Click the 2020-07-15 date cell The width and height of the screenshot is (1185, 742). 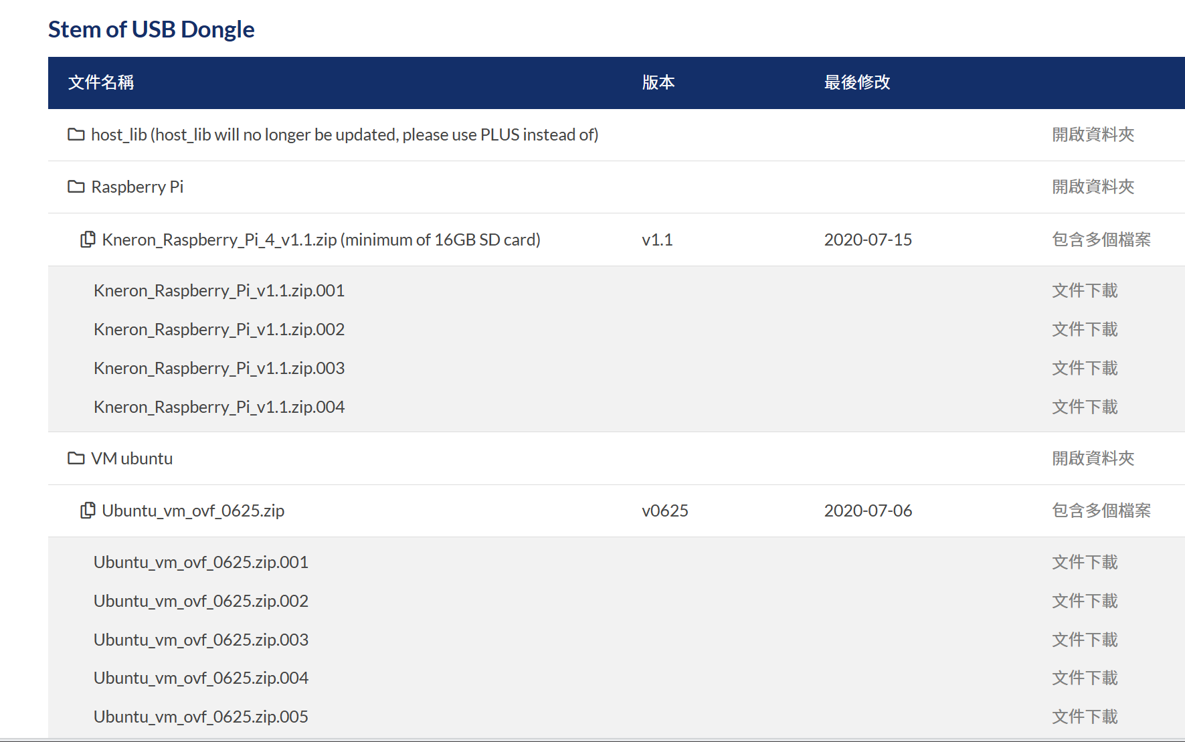pos(868,240)
